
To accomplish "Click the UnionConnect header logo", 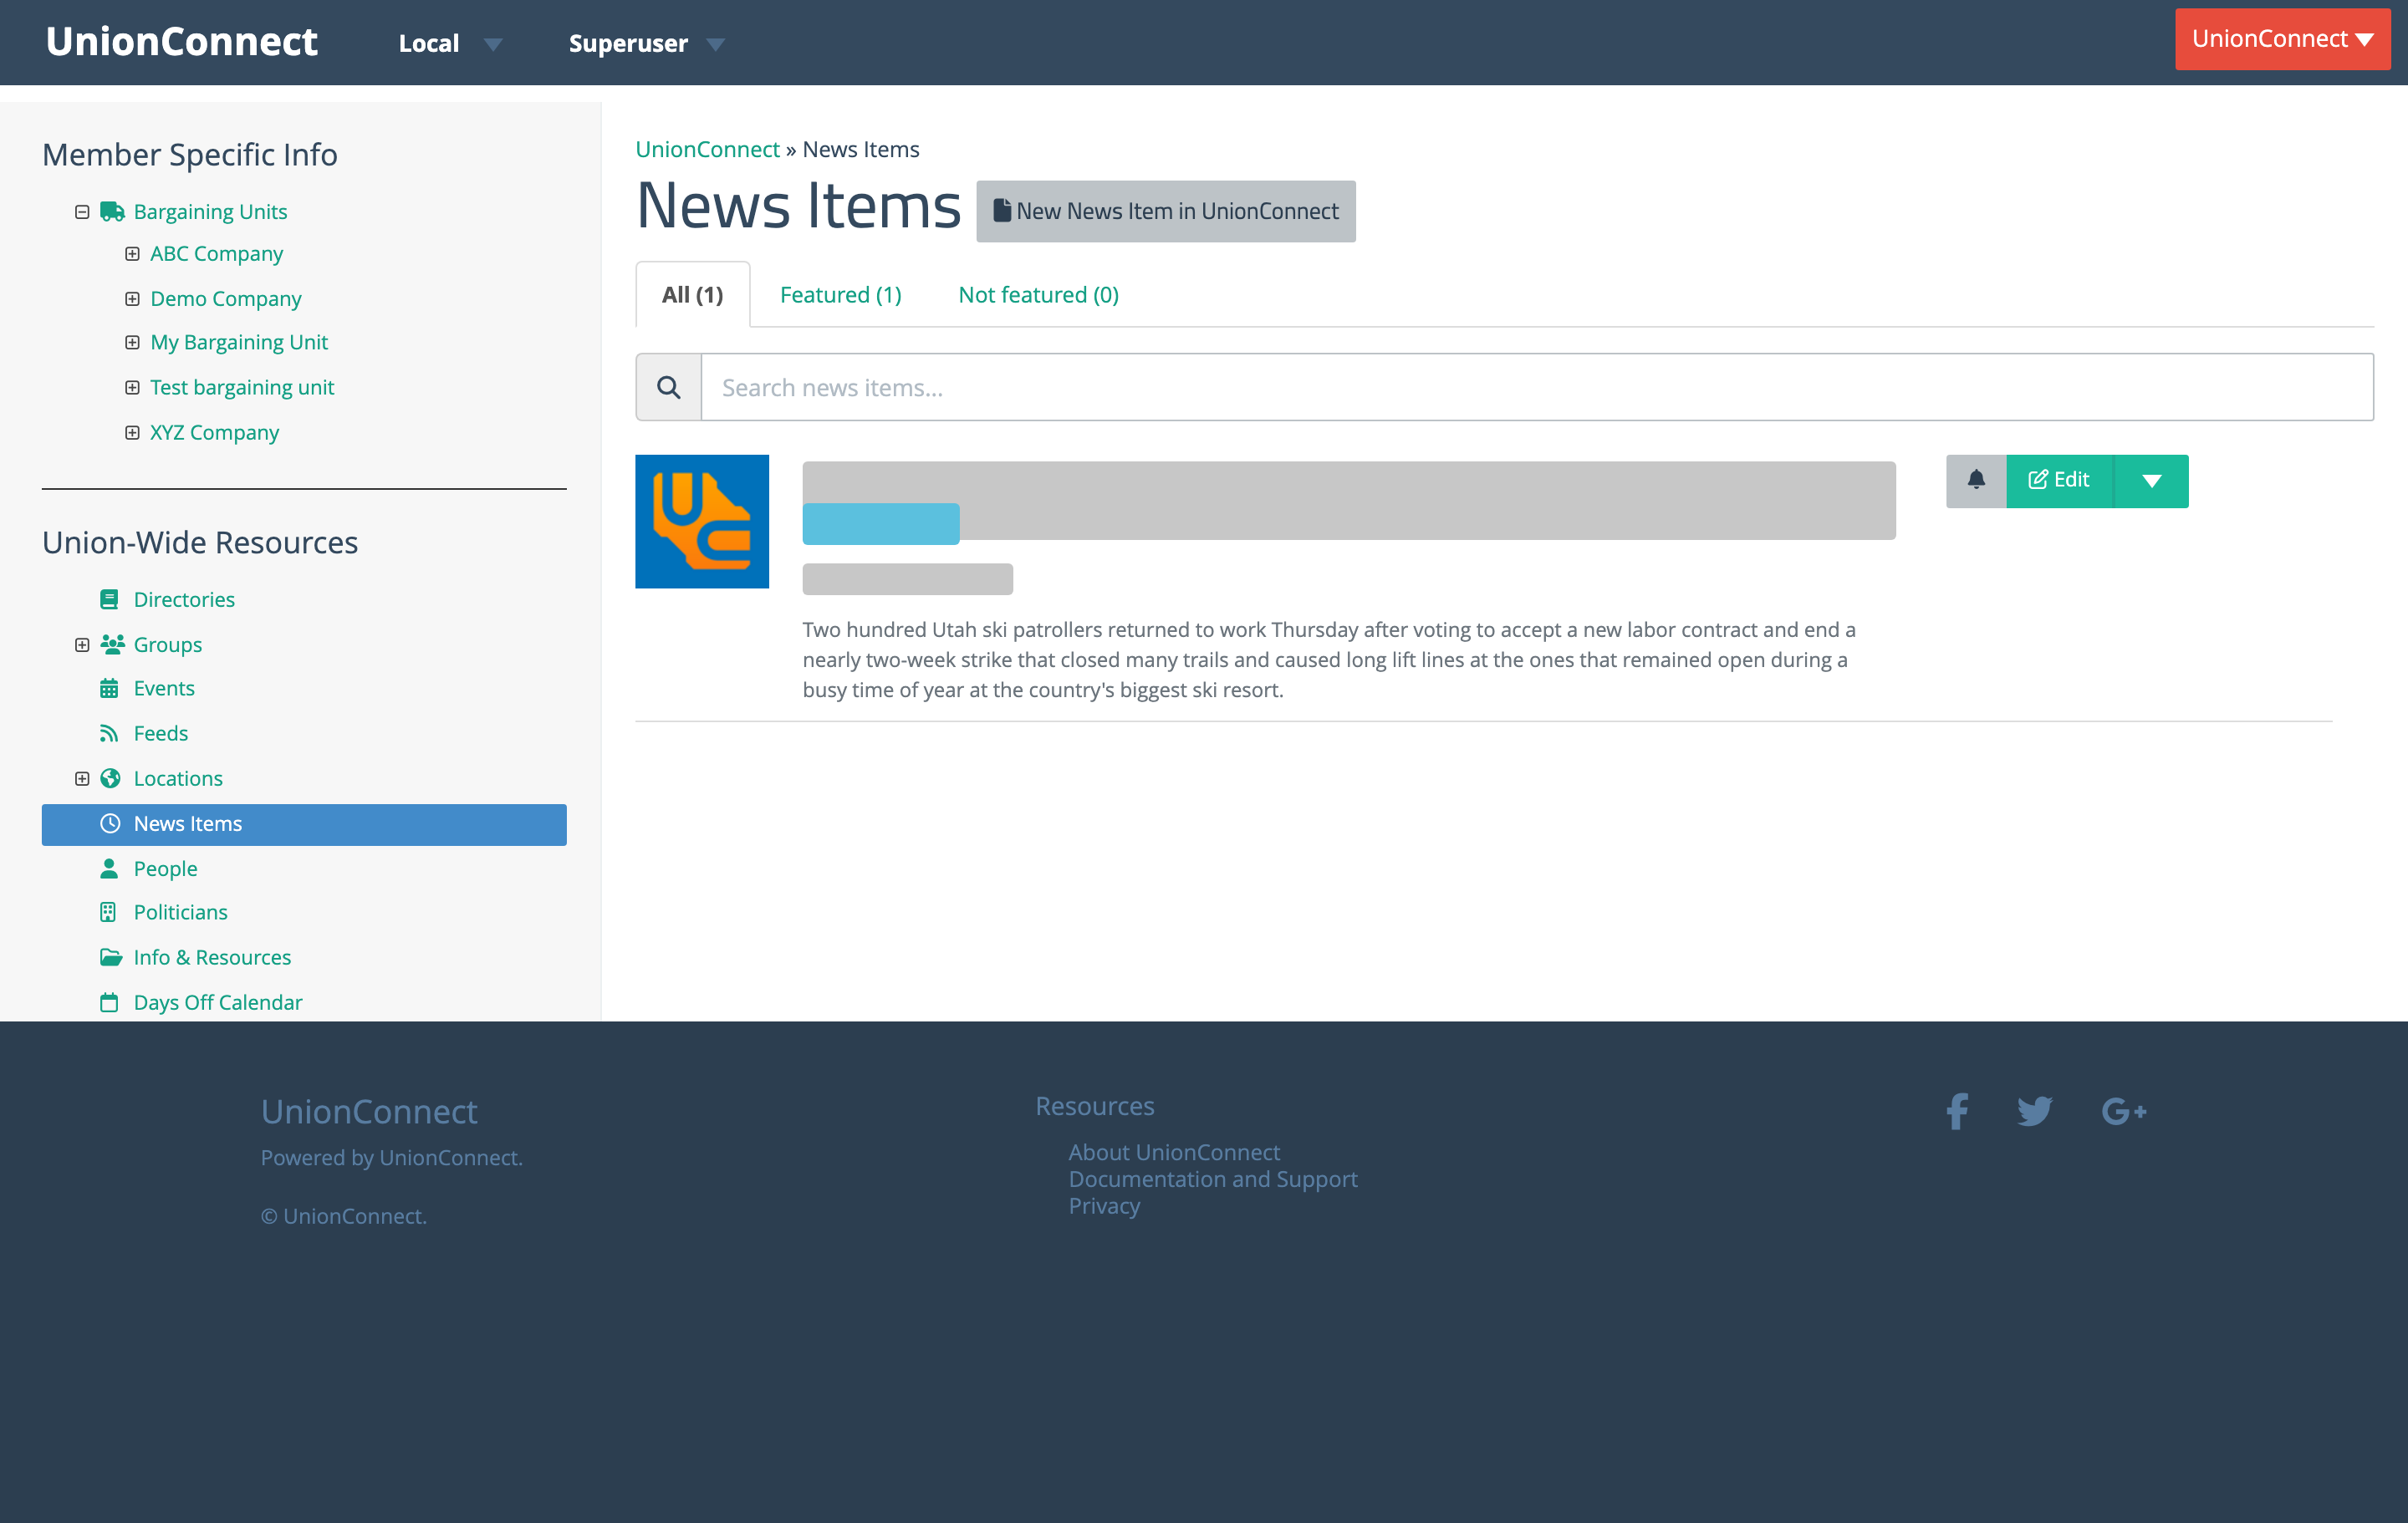I will click(x=181, y=41).
